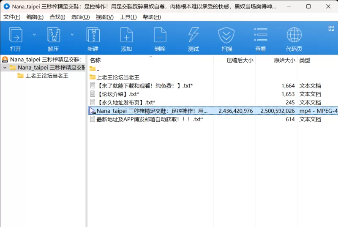This screenshot has width=338, height=227.
Task: Sort by the 名称 column header
Action: click(95, 60)
